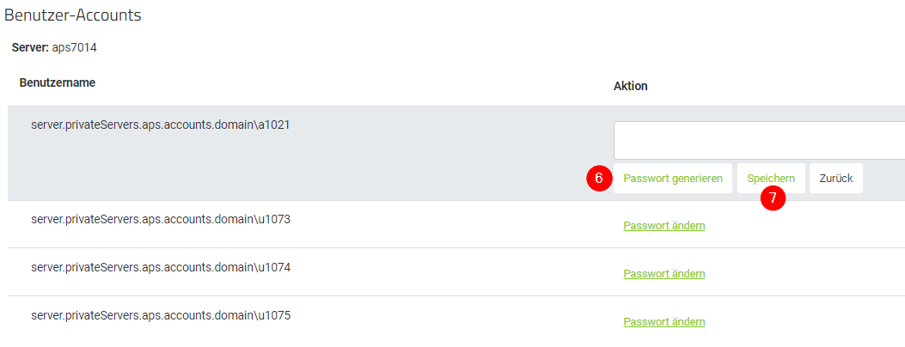Click blank space right of Aktion header
The width and height of the screenshot is (905, 347).
(774, 86)
